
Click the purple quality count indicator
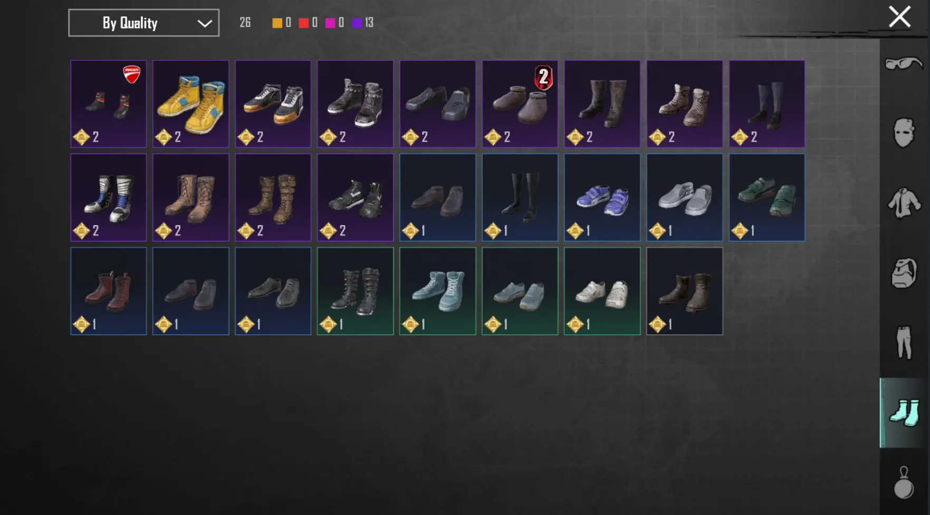coord(363,23)
